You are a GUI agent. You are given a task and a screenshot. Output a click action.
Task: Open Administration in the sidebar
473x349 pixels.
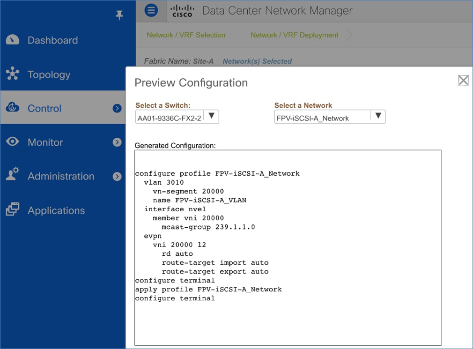click(61, 176)
